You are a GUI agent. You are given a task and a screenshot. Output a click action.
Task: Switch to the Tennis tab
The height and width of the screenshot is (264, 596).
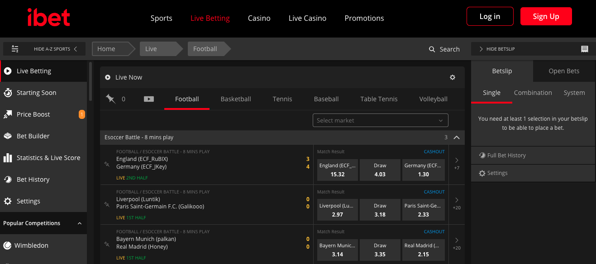pos(282,99)
